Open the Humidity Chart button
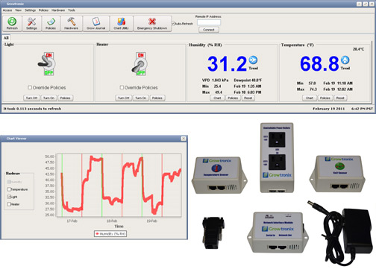This screenshot has width=376, height=269. [x=217, y=98]
